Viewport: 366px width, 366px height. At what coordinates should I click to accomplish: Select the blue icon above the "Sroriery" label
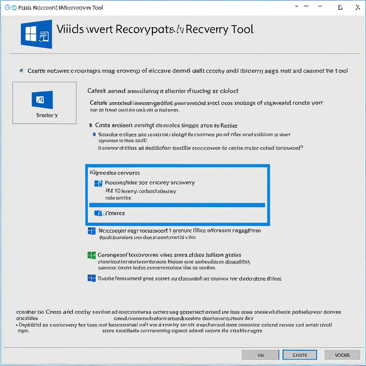[42, 100]
